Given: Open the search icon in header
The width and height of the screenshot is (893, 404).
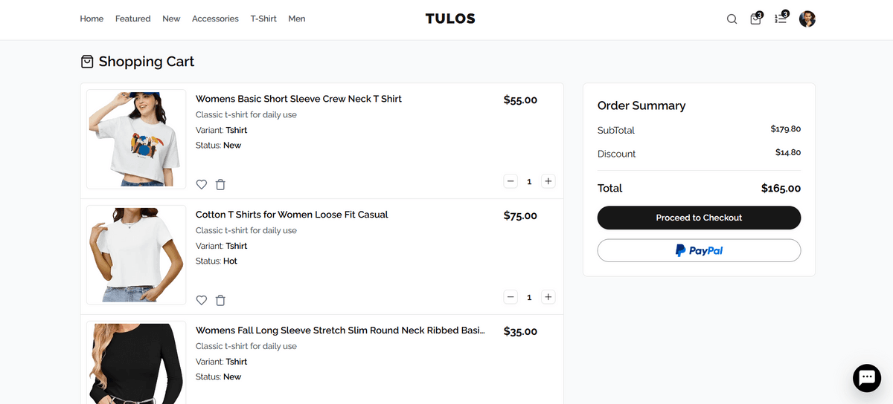Looking at the screenshot, I should click(x=732, y=19).
